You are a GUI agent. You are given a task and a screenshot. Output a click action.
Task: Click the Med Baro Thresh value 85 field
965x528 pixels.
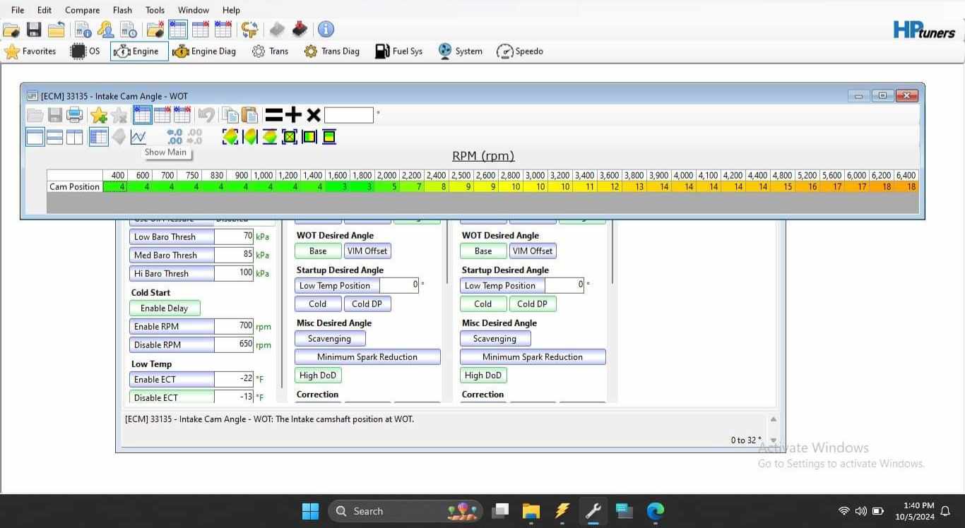tap(234, 255)
